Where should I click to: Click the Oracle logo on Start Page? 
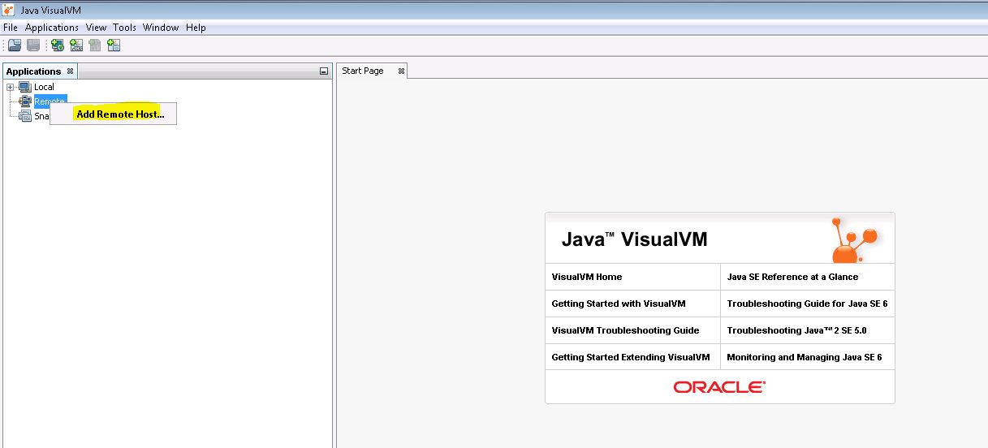[x=719, y=387]
